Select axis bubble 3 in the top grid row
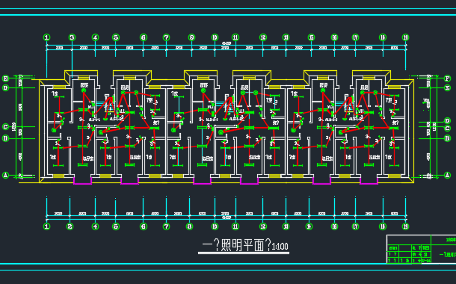Image resolution: width=456 pixels, height=284 pixels. 72,37
